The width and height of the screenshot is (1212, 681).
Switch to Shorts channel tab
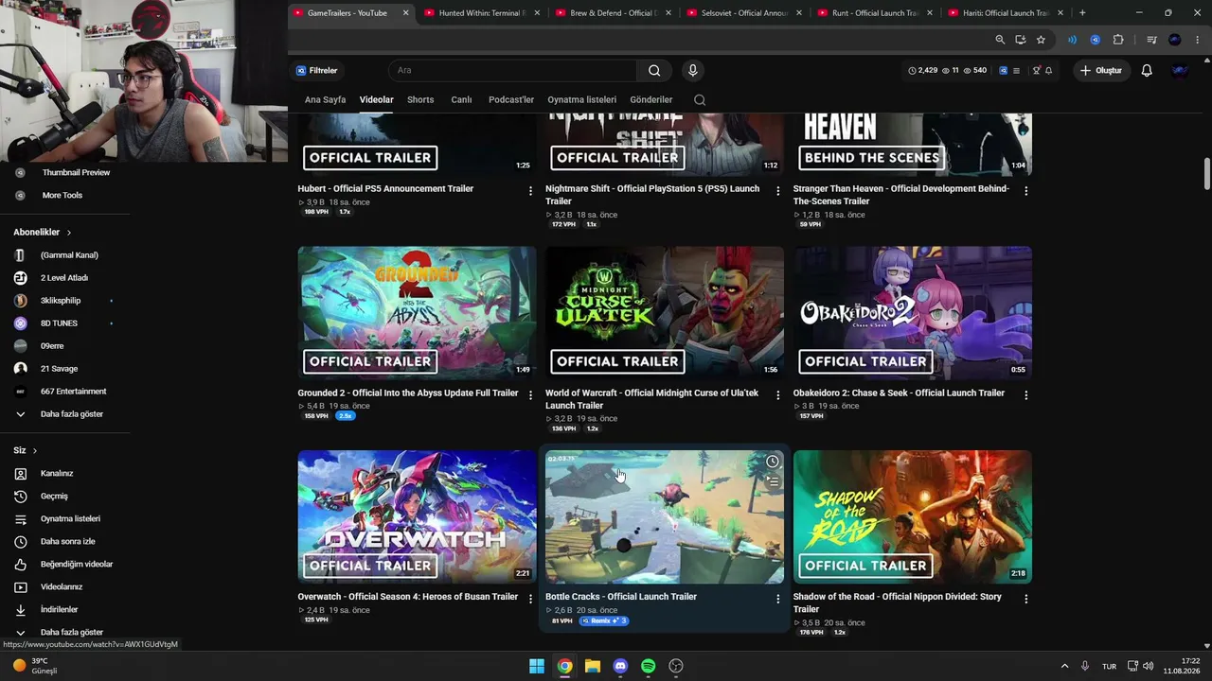(x=420, y=99)
